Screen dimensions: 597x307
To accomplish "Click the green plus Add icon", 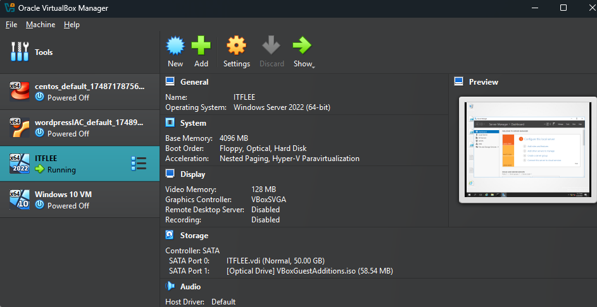I will 201,46.
